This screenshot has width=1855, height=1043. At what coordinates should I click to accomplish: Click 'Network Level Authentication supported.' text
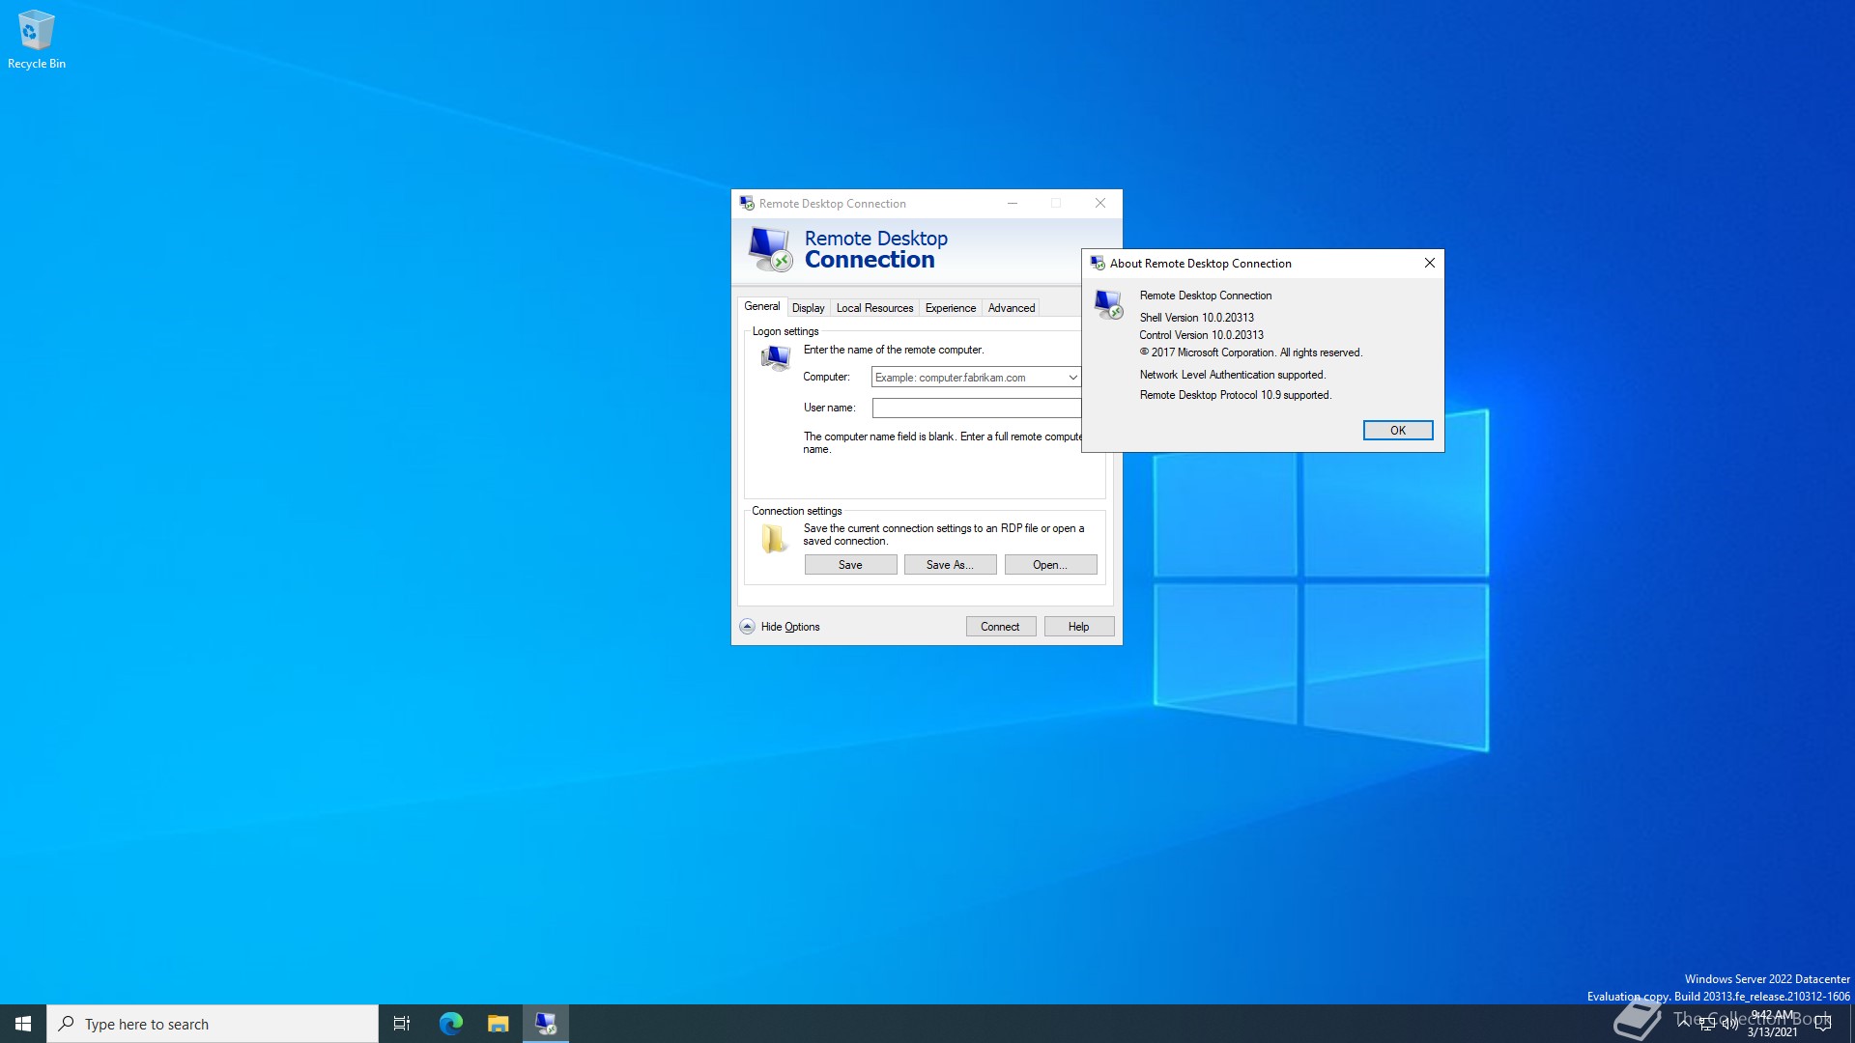(1232, 375)
